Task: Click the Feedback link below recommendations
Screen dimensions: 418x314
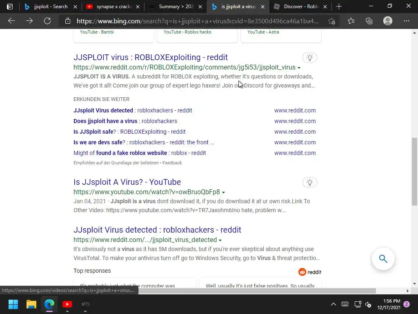Action: pyautogui.click(x=172, y=163)
